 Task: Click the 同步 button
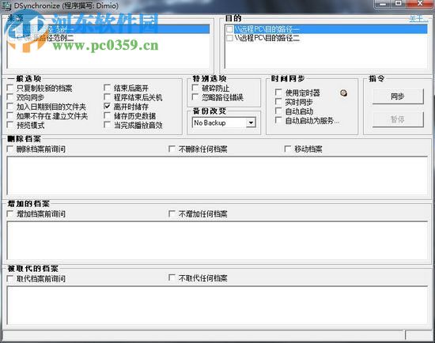coord(398,96)
